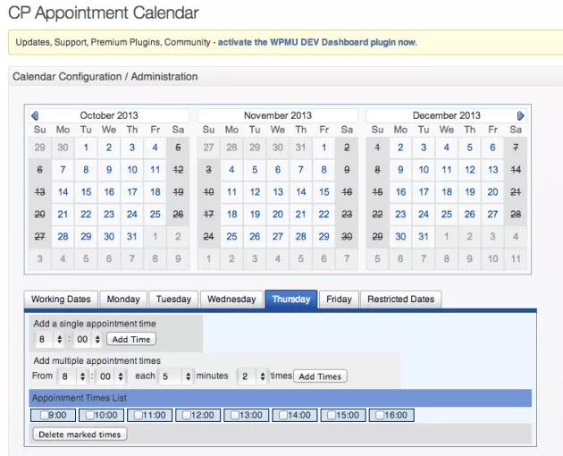Click crossed-out Saturday December 21
This screenshot has width=563, height=456.
516,192
